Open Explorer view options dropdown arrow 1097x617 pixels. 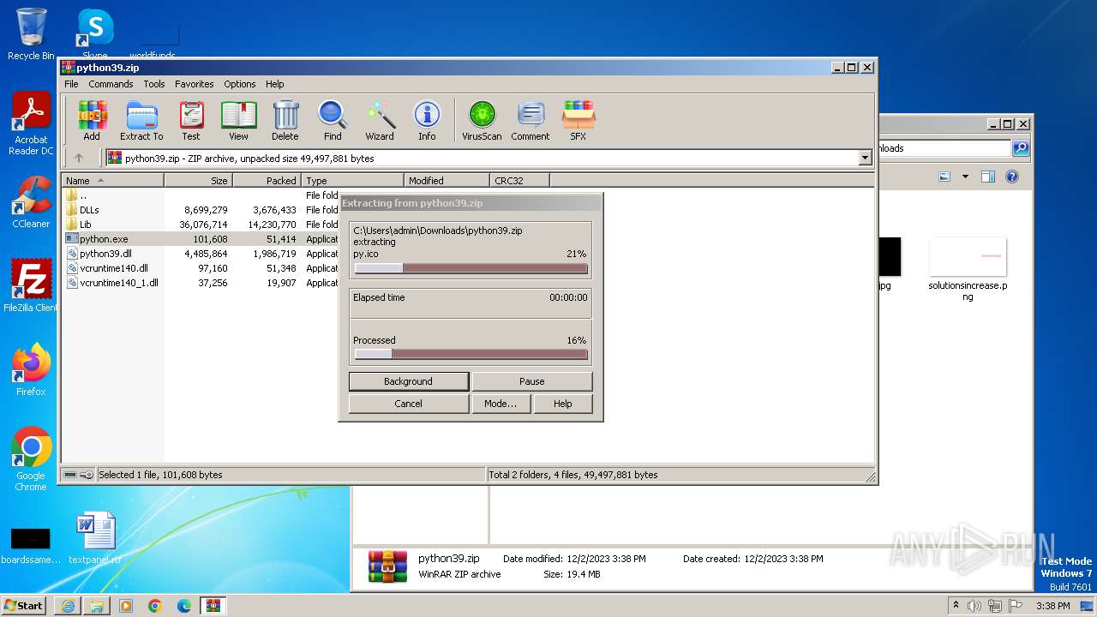pyautogui.click(x=965, y=177)
